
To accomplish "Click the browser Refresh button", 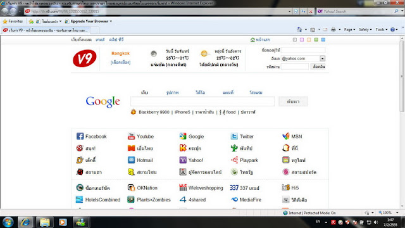I will point(303,11).
